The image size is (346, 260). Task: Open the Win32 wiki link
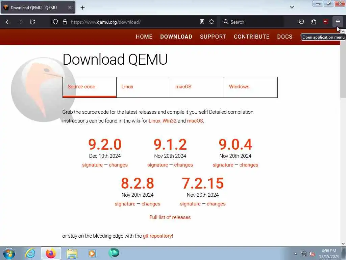point(170,121)
